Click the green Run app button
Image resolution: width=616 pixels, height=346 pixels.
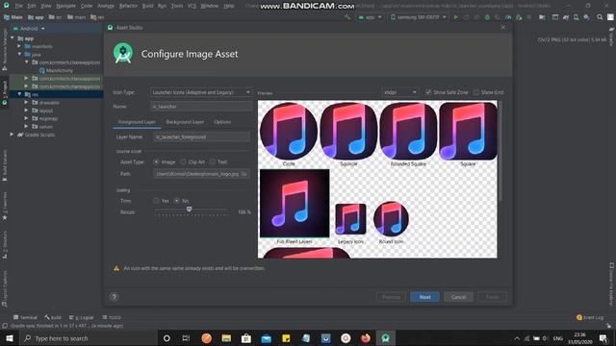pos(455,17)
